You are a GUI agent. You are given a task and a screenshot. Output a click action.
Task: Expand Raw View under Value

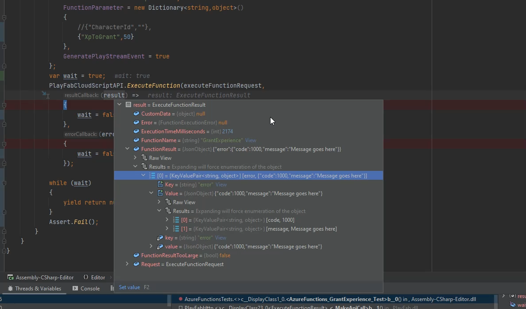click(x=159, y=202)
